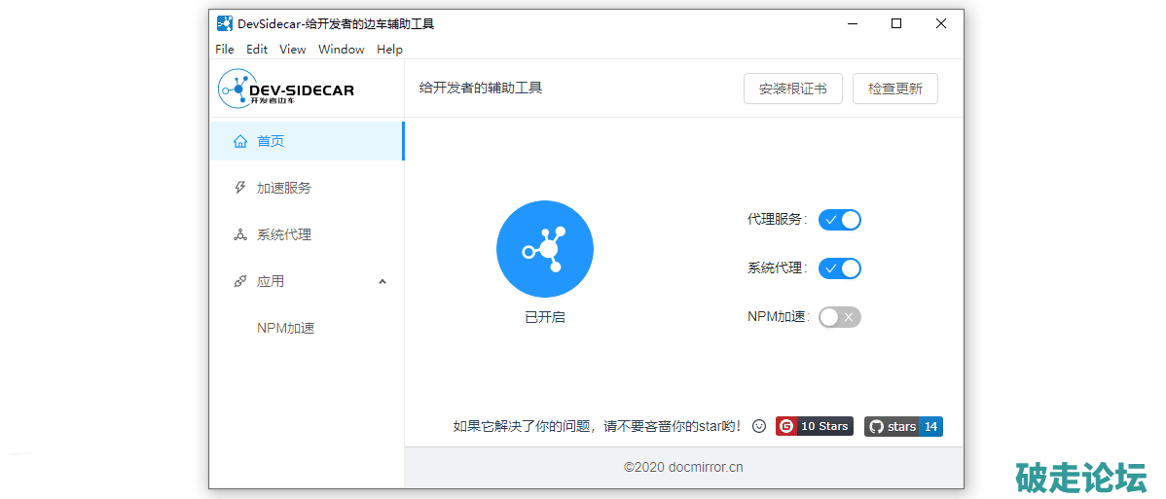This screenshot has height=499, width=1166.
Task: Collapse the 应用 submenu chevron
Action: pos(383,282)
